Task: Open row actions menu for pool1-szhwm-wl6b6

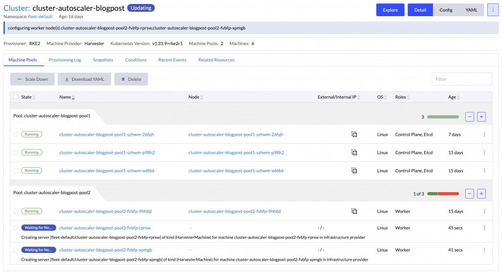Action: coord(484,171)
